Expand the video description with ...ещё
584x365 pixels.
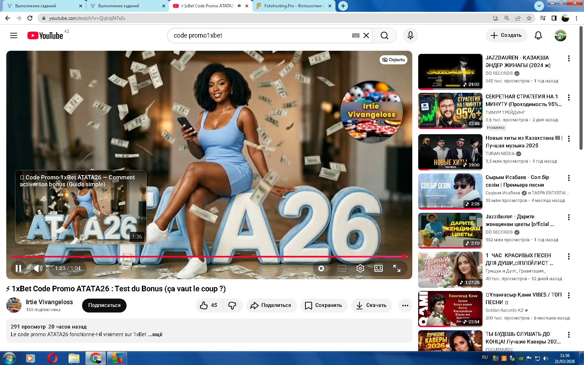coord(157,334)
